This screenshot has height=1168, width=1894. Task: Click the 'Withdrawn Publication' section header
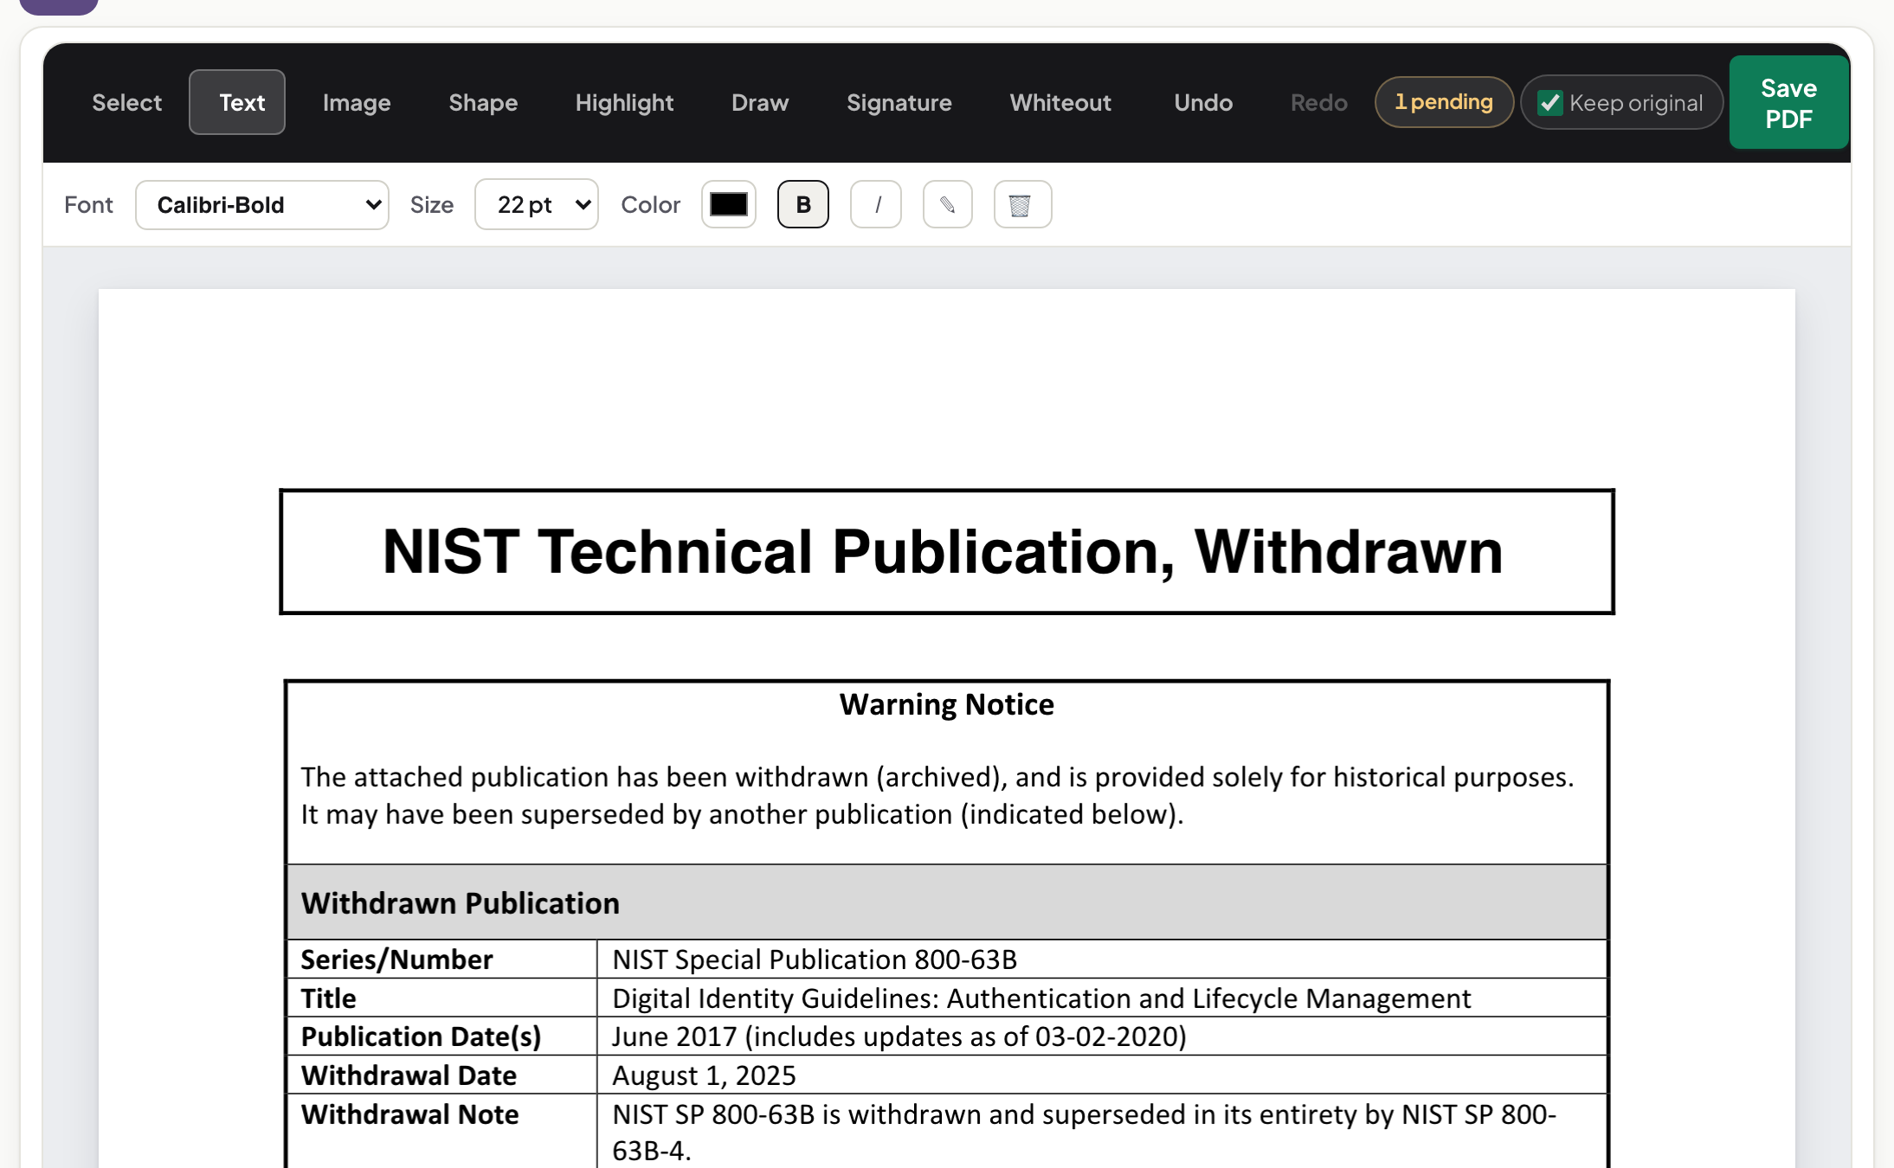(461, 903)
